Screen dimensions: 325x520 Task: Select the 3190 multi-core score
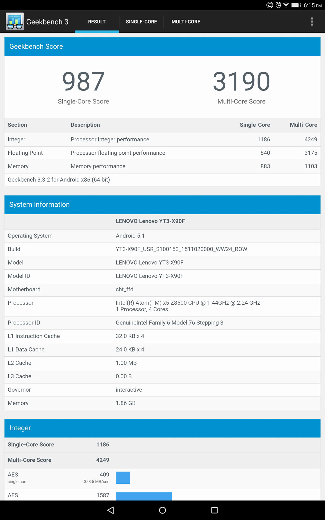(x=242, y=81)
